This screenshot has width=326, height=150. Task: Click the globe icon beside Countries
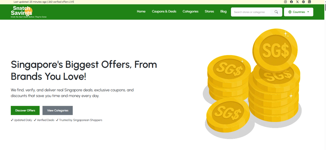290,12
